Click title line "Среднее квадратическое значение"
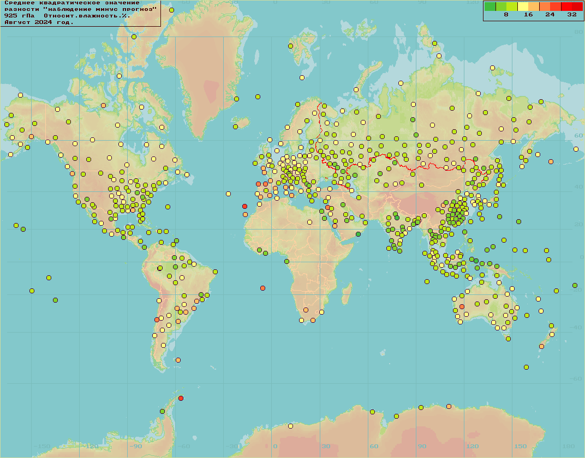The image size is (585, 458). (x=72, y=3)
